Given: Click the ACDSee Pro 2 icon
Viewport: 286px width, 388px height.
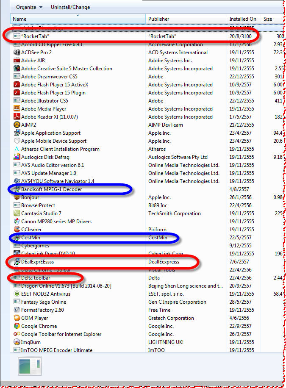Looking at the screenshot, I should pyautogui.click(x=17, y=52).
